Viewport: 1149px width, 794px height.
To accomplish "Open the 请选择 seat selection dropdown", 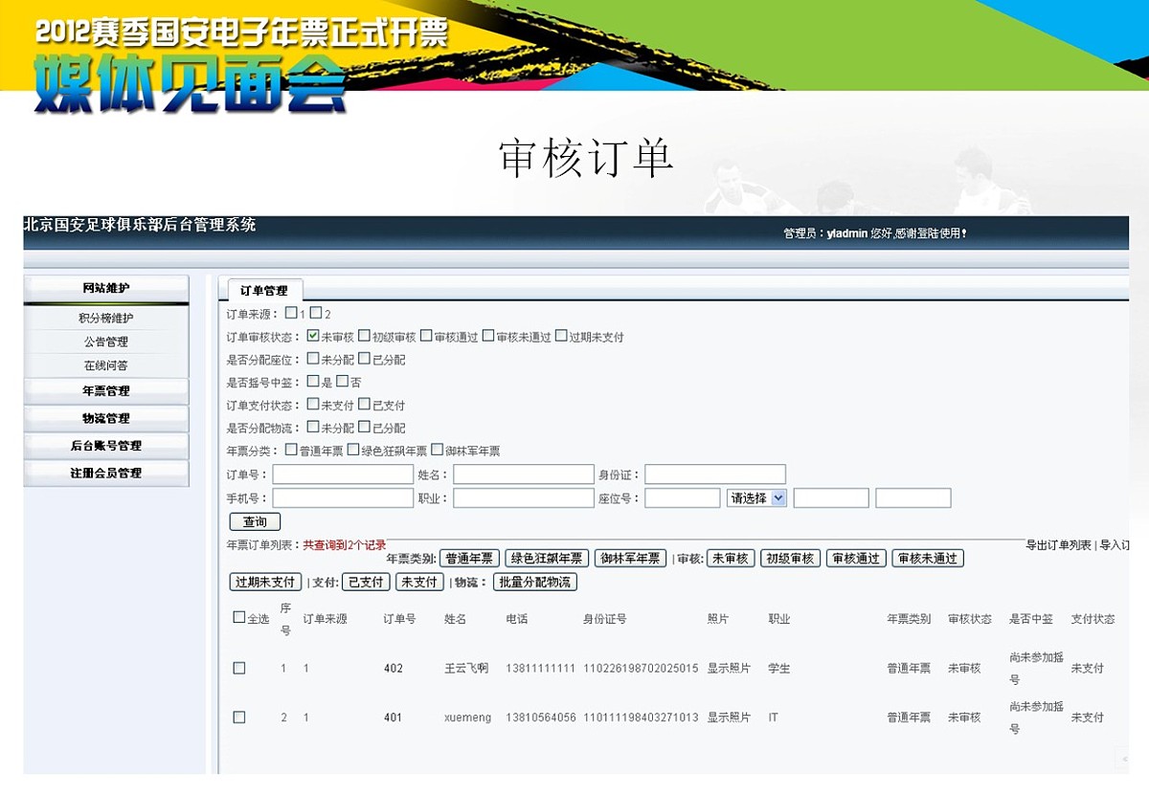I will (x=756, y=497).
